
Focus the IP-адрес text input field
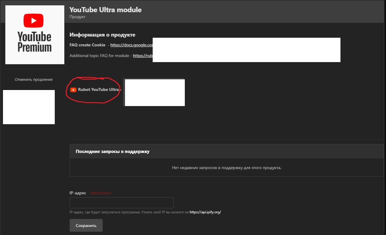121,203
